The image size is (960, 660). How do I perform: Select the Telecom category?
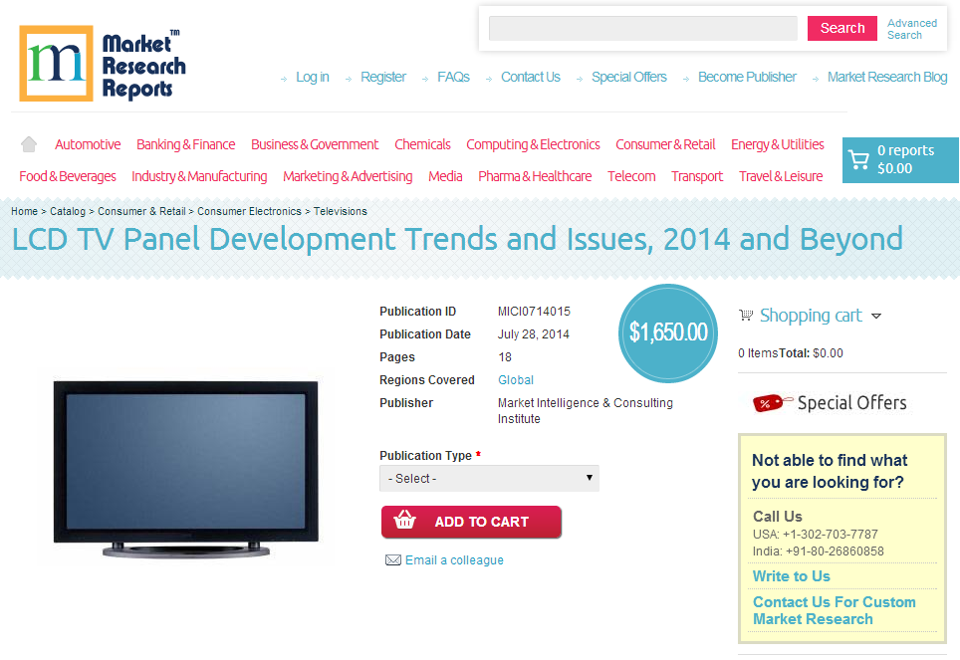click(x=631, y=176)
